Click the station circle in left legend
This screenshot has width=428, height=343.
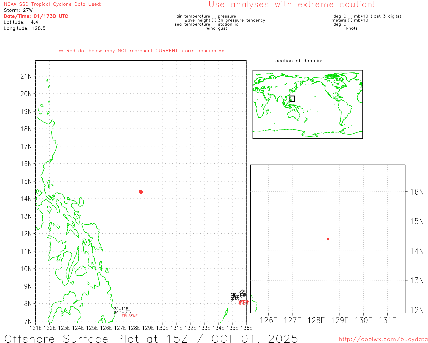214,20
